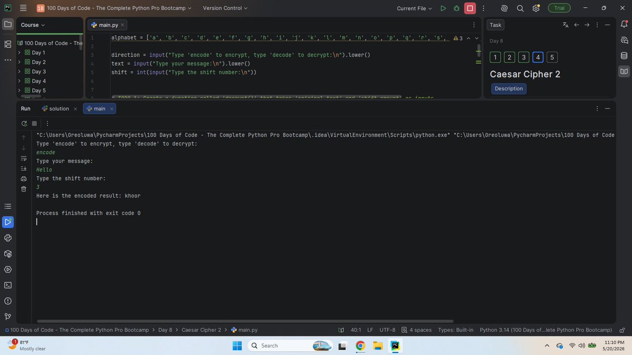Start debugging with the bug icon

[x=456, y=8]
